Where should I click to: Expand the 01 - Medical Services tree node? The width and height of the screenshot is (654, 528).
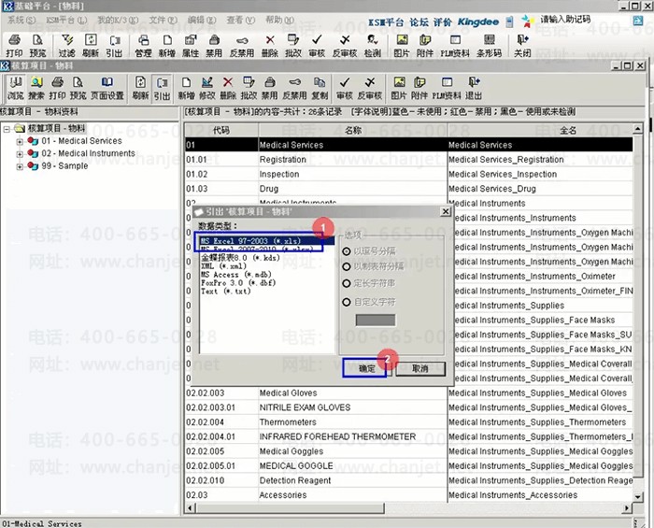[x=20, y=141]
